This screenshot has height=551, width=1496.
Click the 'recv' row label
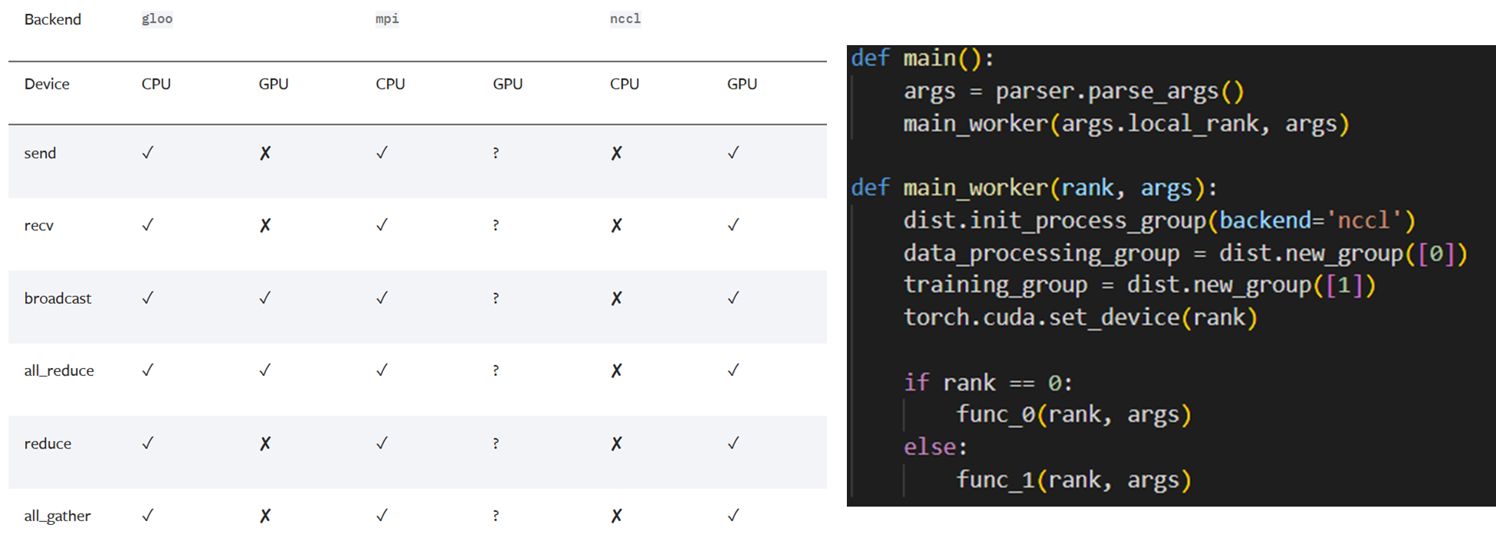38,226
